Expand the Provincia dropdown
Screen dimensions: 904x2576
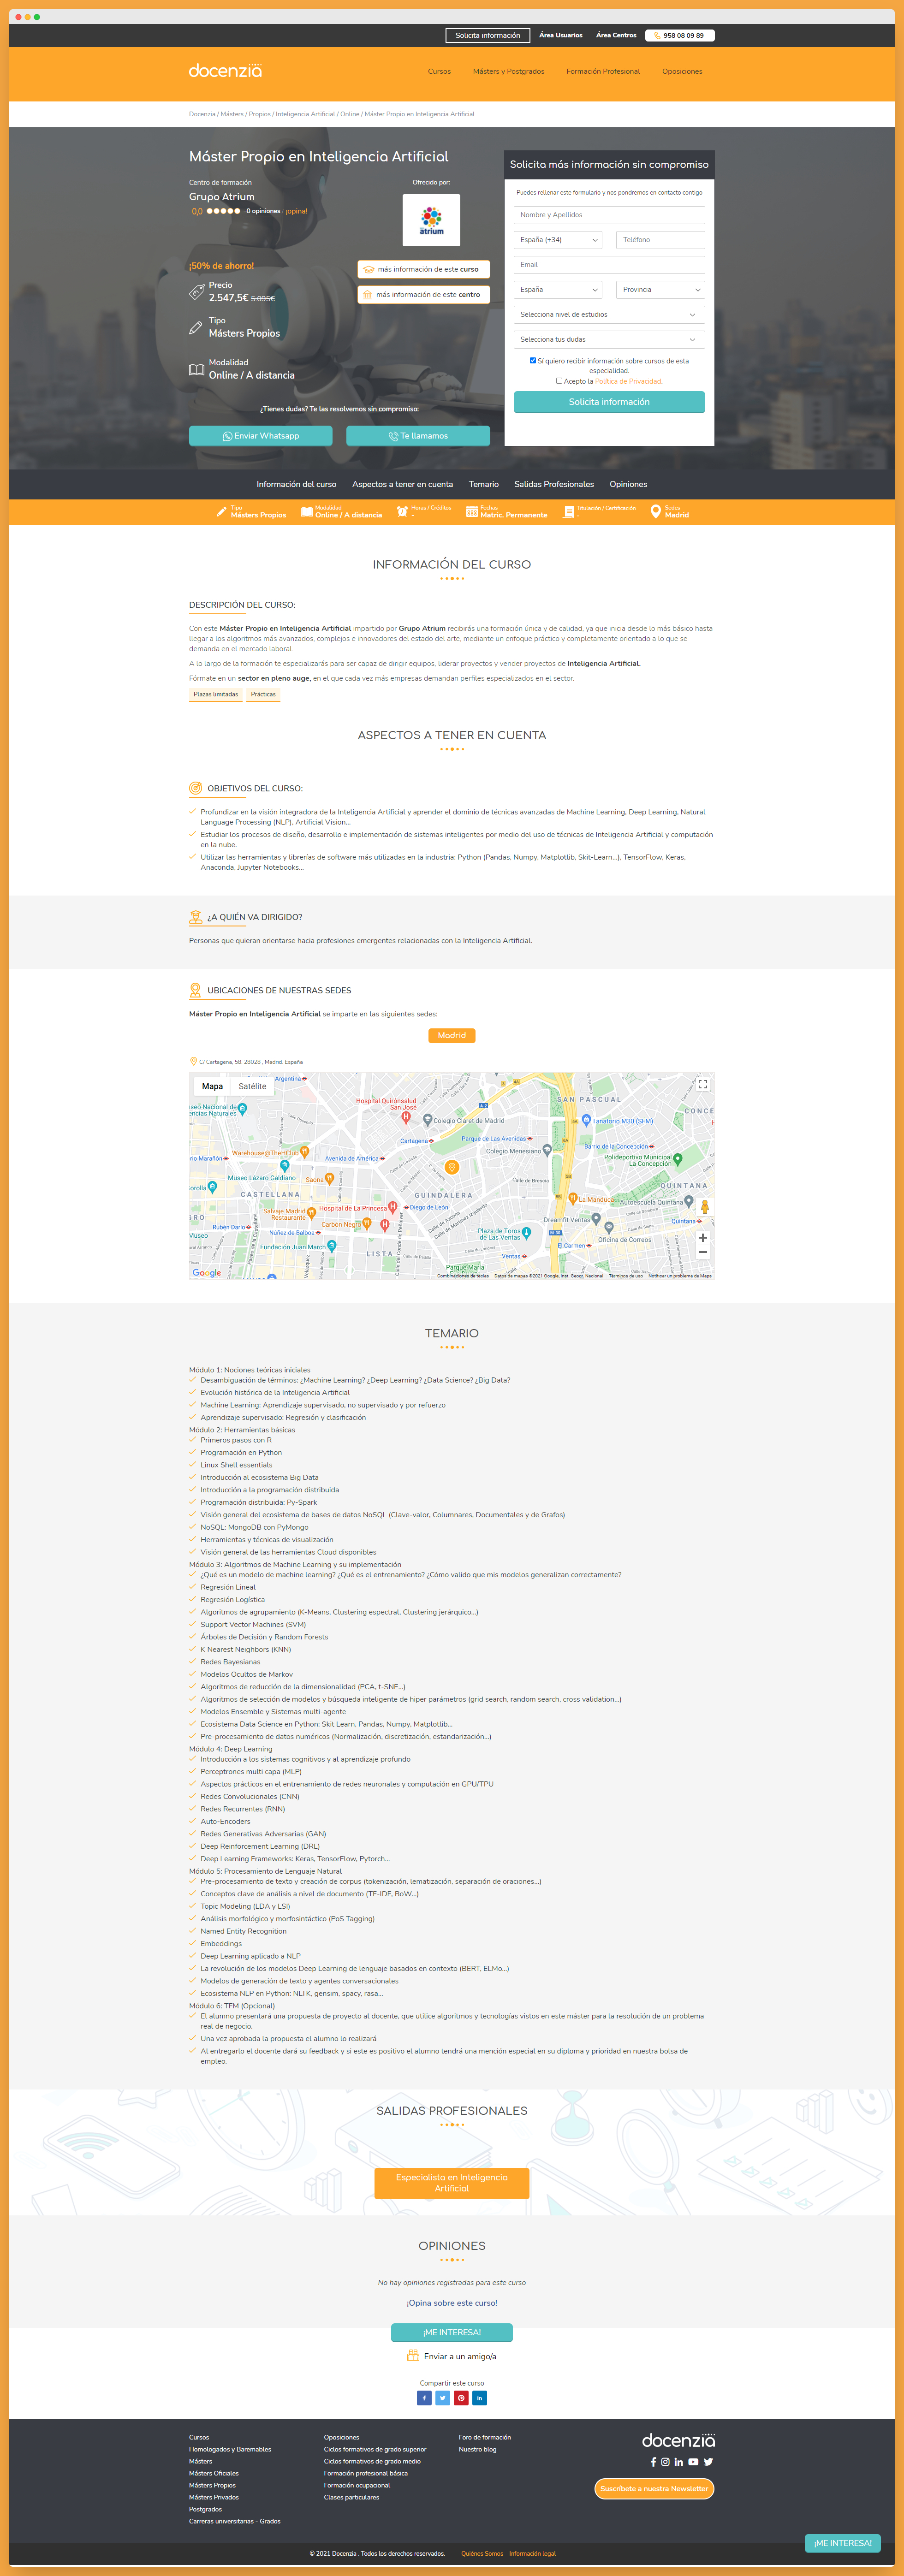pos(660,290)
